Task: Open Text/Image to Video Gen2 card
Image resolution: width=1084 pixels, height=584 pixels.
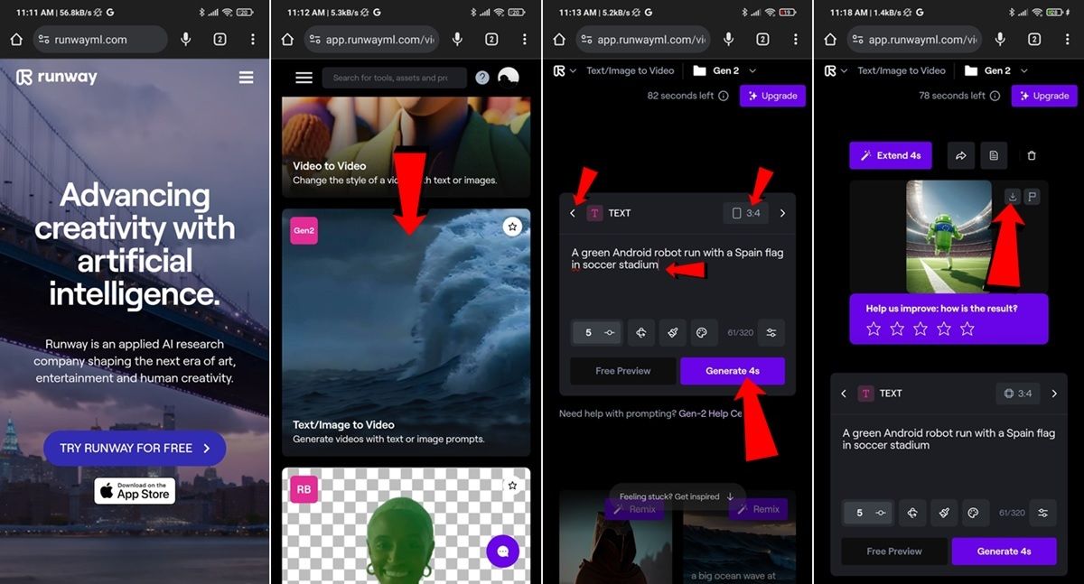Action: 406,332
